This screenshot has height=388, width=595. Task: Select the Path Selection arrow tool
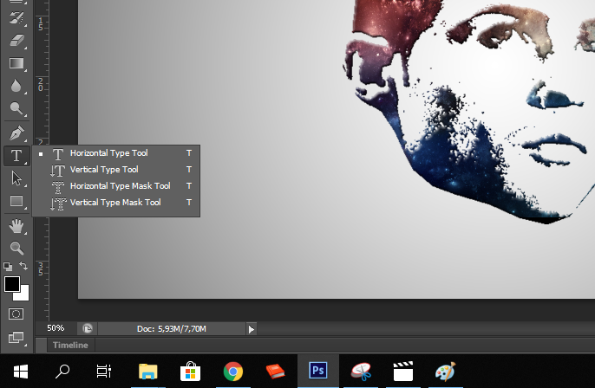tap(16, 178)
